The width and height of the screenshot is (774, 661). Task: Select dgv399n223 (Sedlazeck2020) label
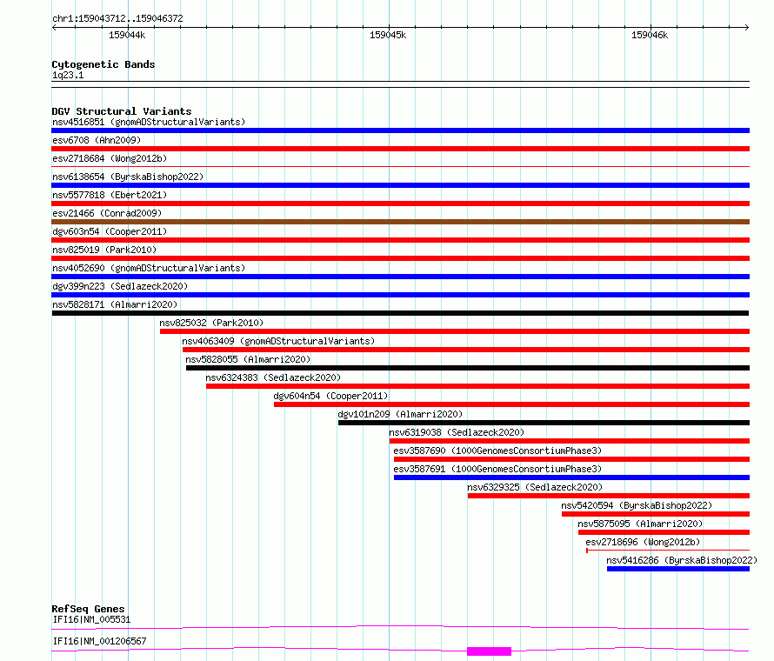coord(120,286)
